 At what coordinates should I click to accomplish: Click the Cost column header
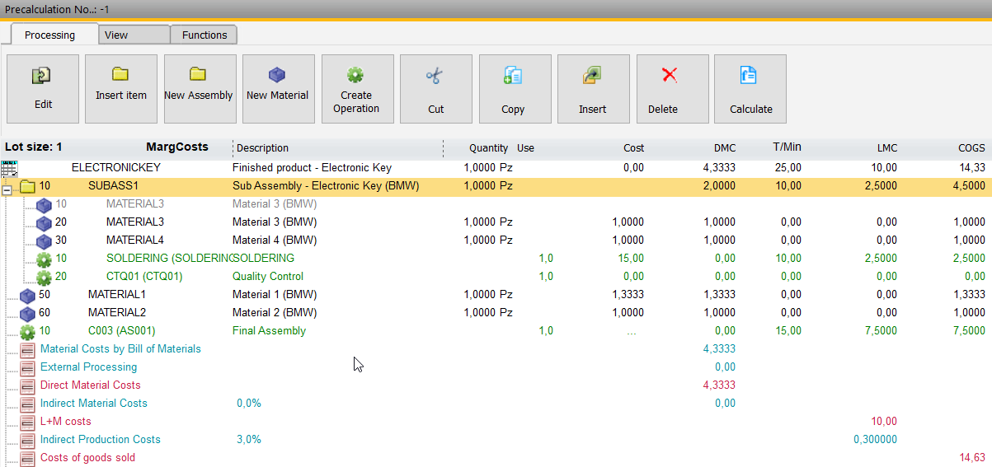tap(633, 148)
